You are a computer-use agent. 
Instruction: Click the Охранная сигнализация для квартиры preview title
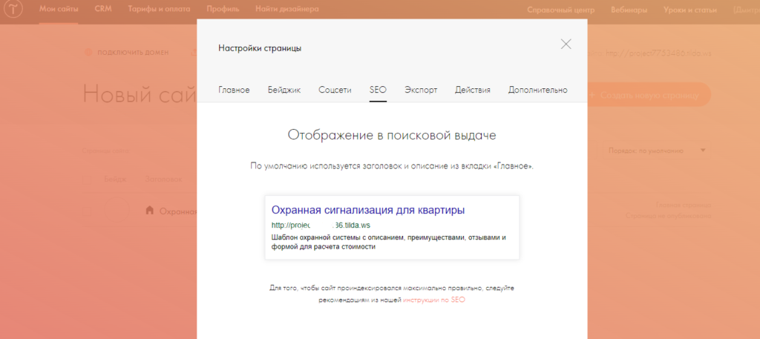[368, 210]
